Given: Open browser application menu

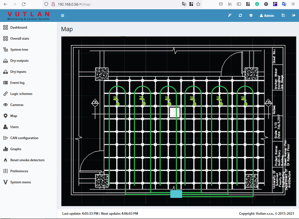Looking at the screenshot, I should click(x=293, y=4).
